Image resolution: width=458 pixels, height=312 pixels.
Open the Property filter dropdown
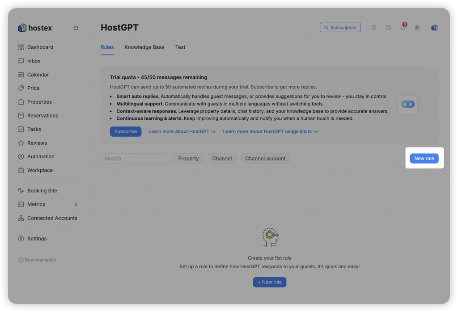[x=188, y=159]
